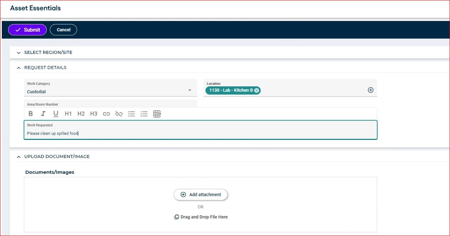Open the Work Category dropdown arrow
Image resolution: width=450 pixels, height=236 pixels.
coord(190,90)
